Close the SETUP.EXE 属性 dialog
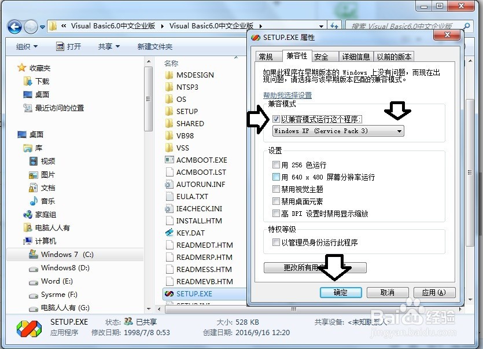Image resolution: width=483 pixels, height=349 pixels. [447, 35]
